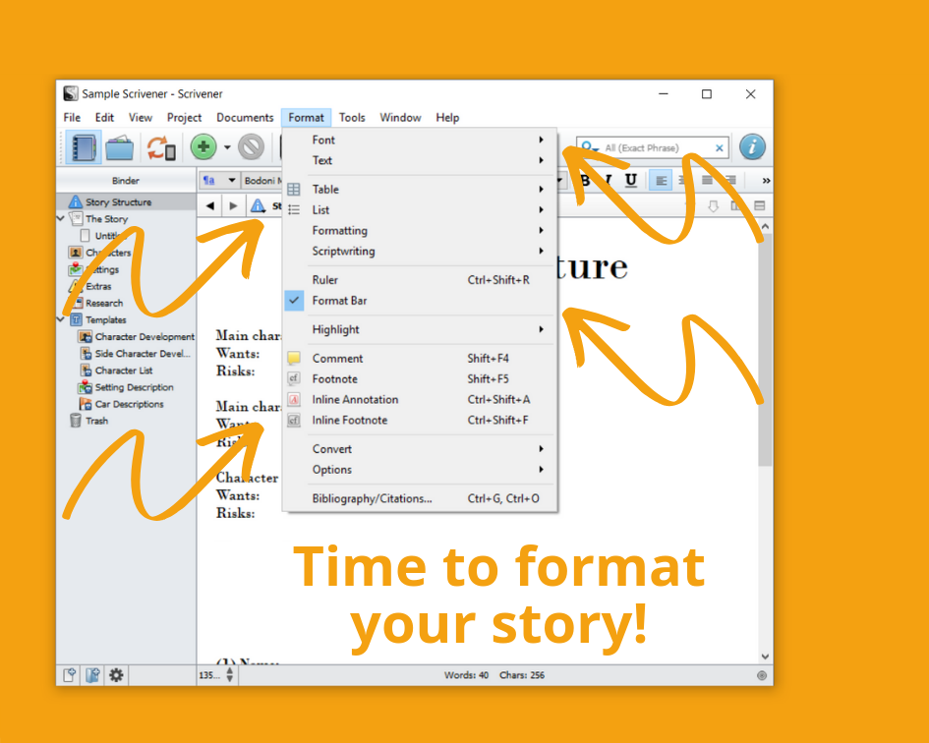929x743 pixels.
Task: Click the add new text icon in Binder footer
Action: (x=70, y=675)
